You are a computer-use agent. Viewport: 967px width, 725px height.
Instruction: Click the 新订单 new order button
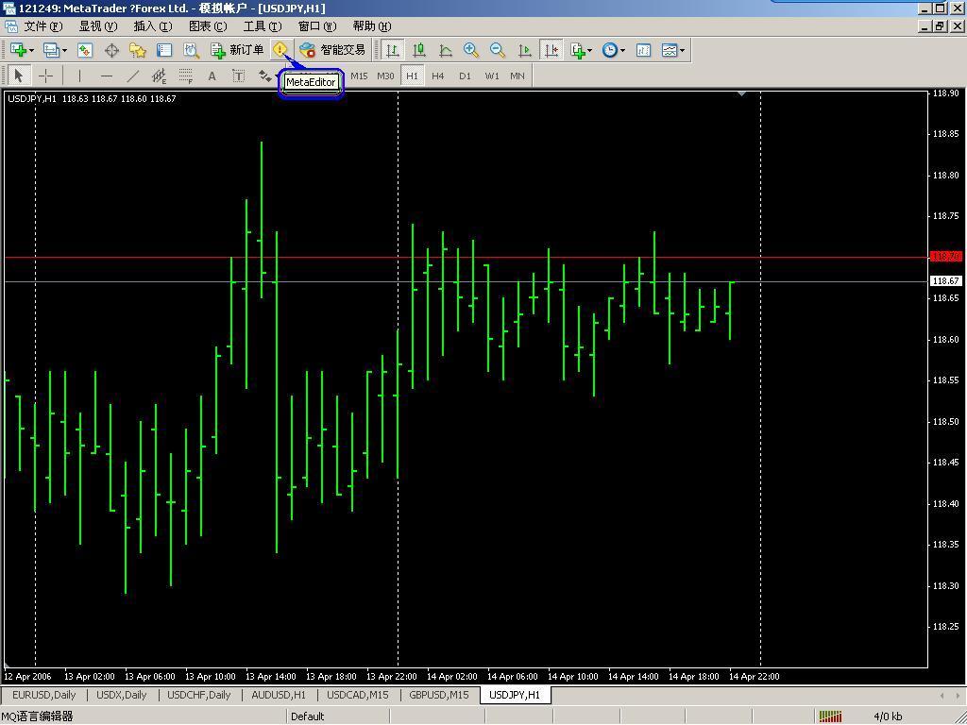237,50
